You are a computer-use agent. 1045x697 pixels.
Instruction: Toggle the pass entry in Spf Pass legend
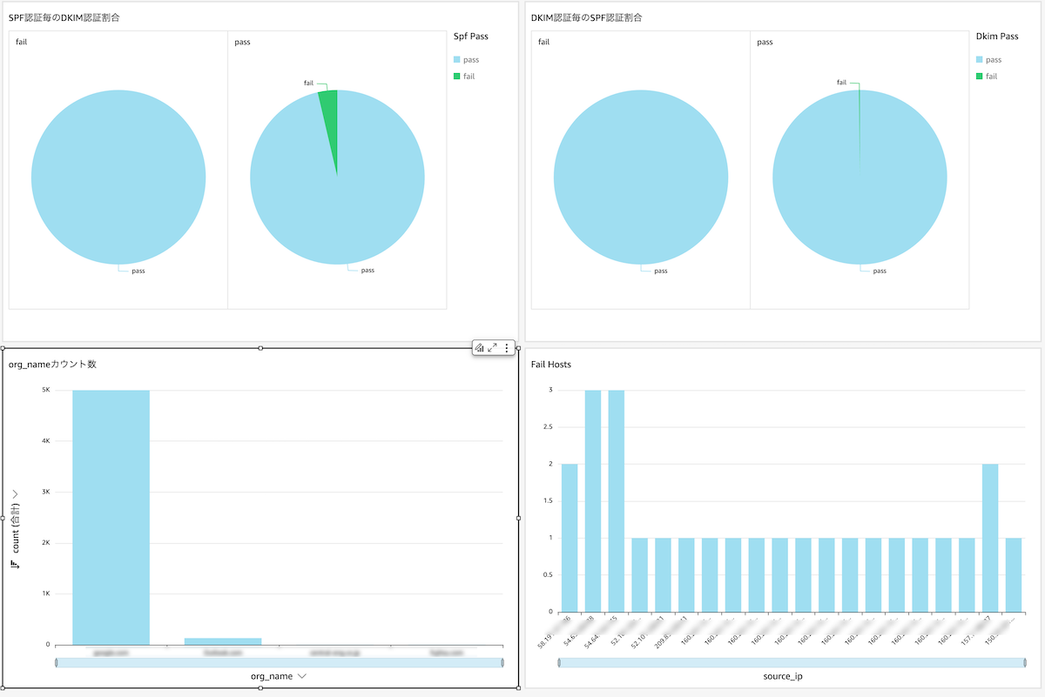[470, 60]
